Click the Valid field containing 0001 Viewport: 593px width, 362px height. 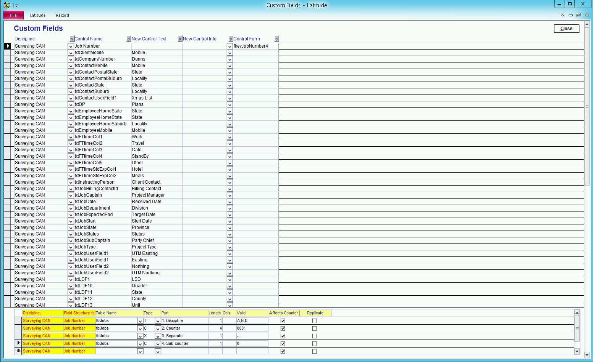tap(252, 328)
